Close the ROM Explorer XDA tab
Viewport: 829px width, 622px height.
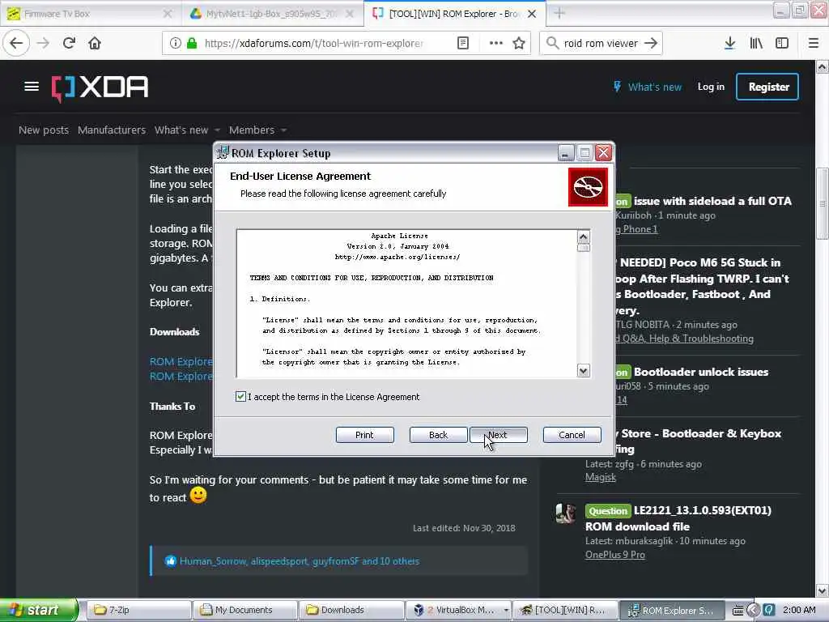click(x=532, y=14)
